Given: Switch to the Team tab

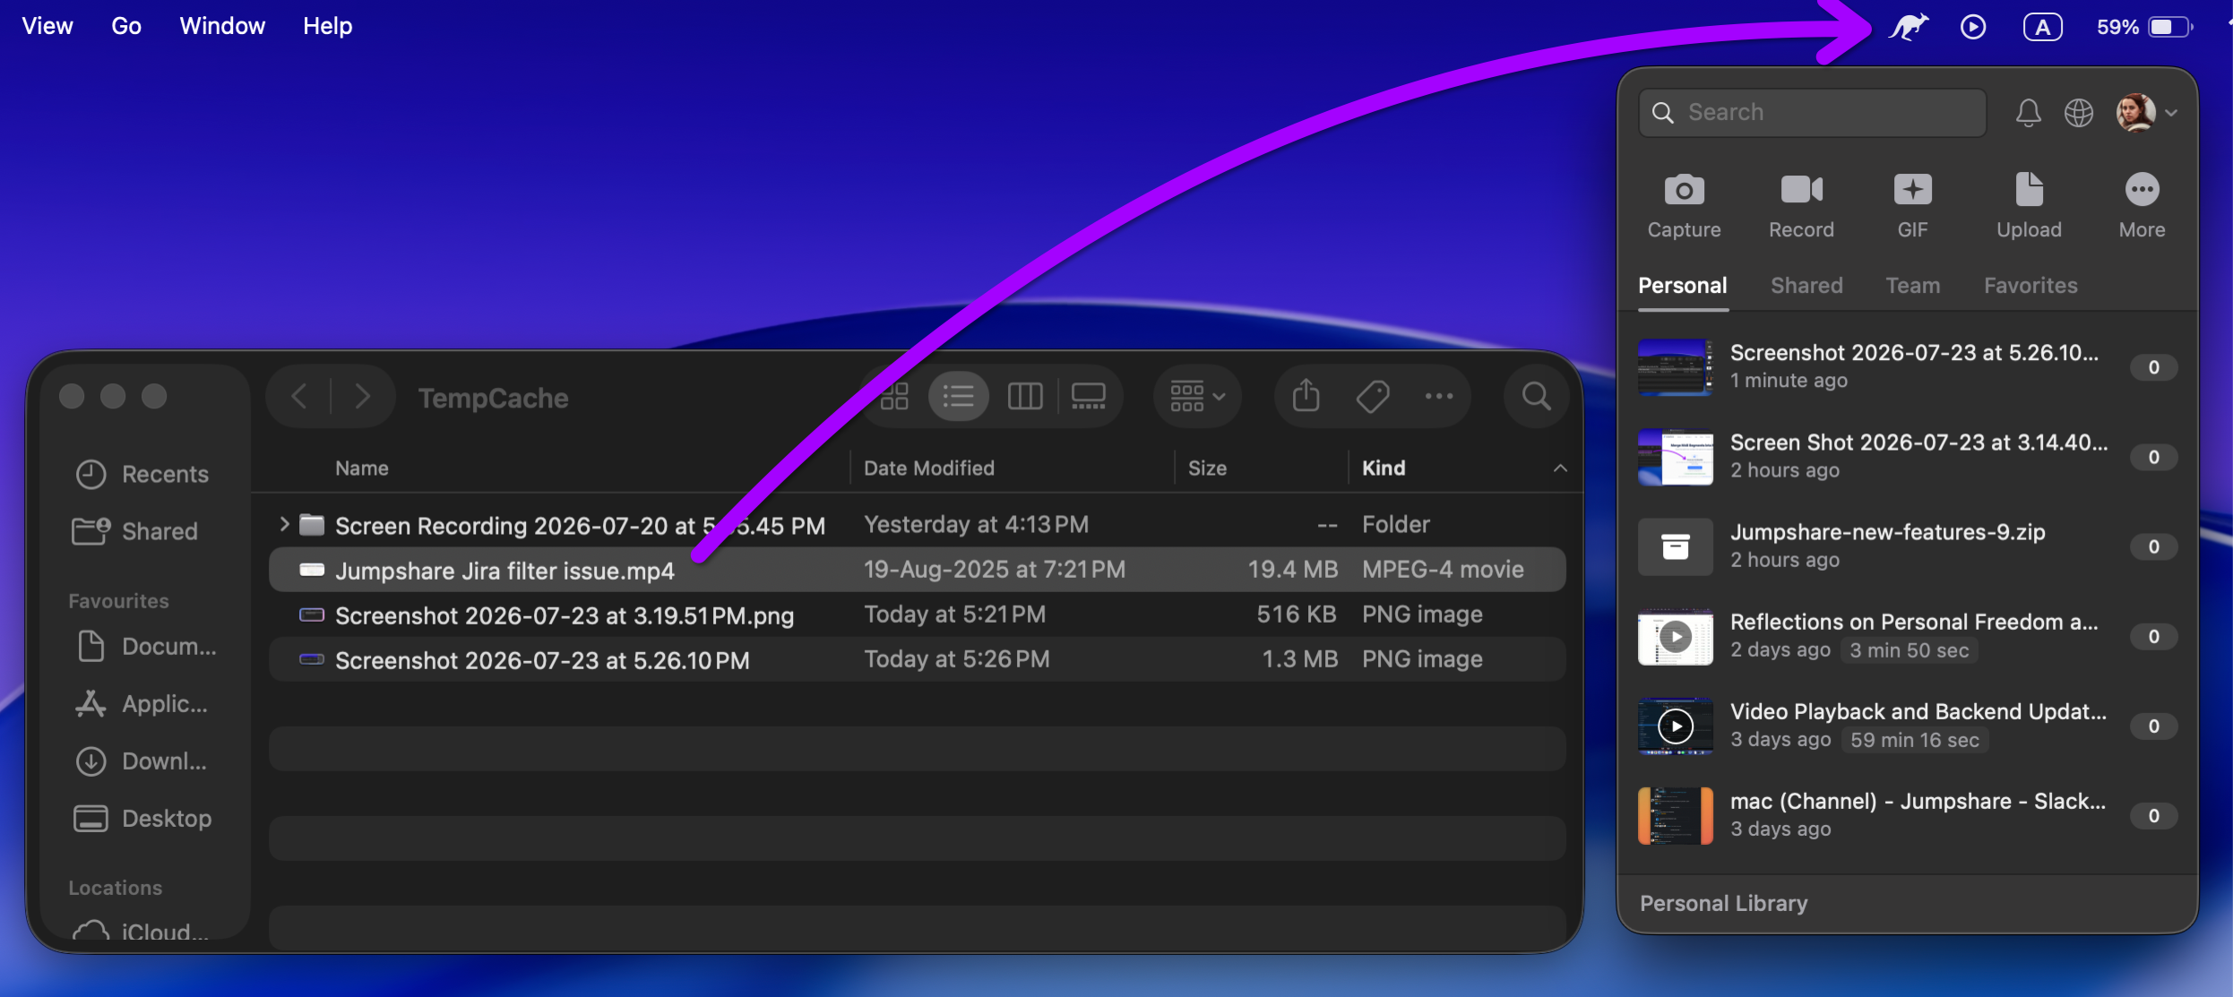Looking at the screenshot, I should tap(1912, 286).
